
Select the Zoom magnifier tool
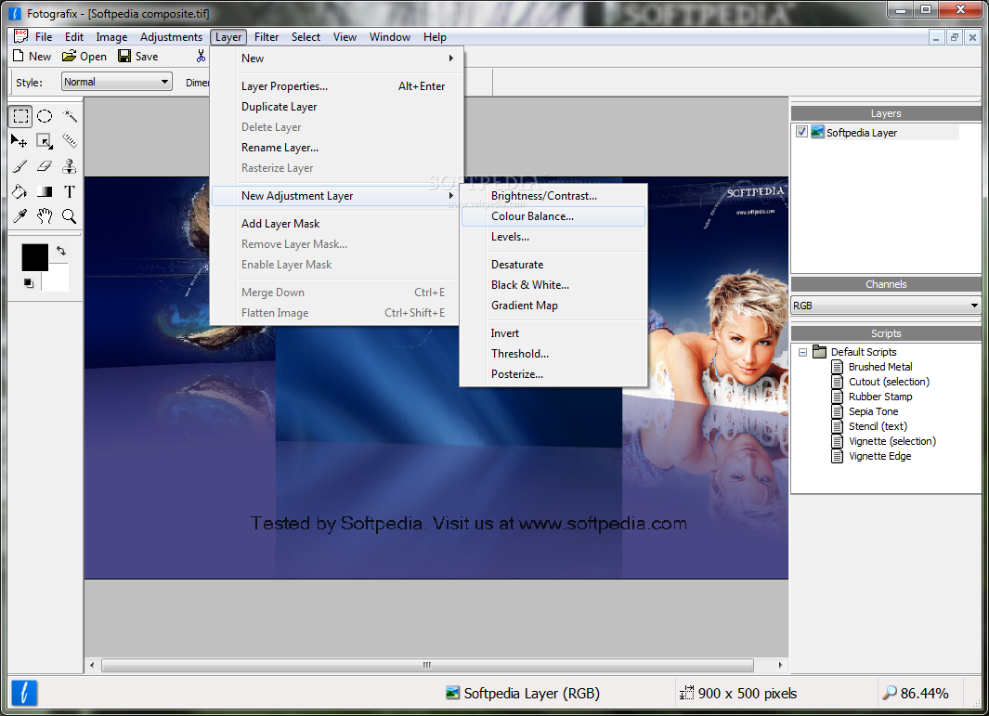click(x=70, y=217)
